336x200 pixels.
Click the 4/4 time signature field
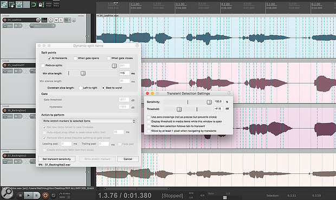pyautogui.click(x=202, y=195)
